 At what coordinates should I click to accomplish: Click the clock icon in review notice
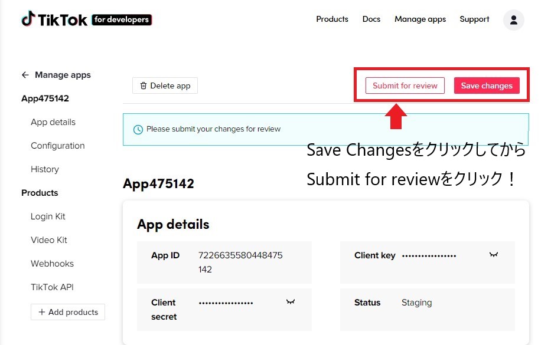[x=138, y=130]
